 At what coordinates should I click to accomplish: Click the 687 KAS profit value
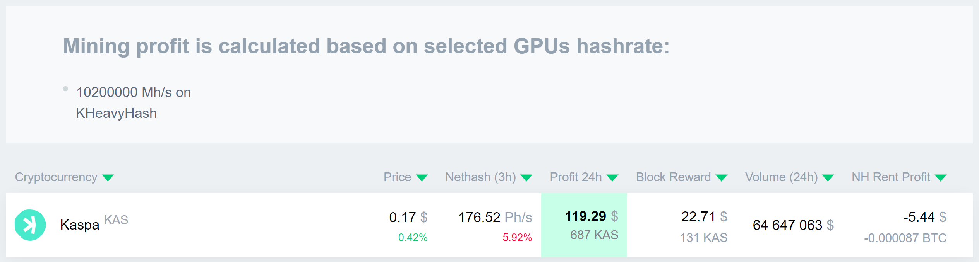tap(595, 235)
